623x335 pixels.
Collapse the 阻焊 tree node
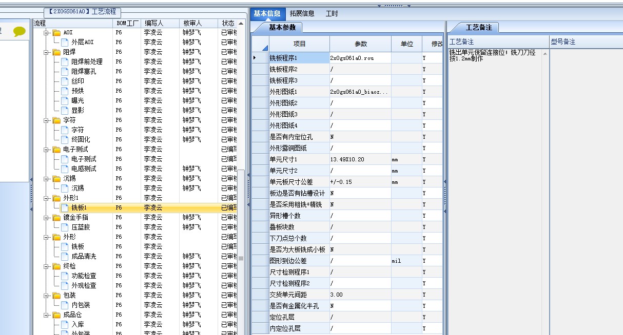point(46,52)
